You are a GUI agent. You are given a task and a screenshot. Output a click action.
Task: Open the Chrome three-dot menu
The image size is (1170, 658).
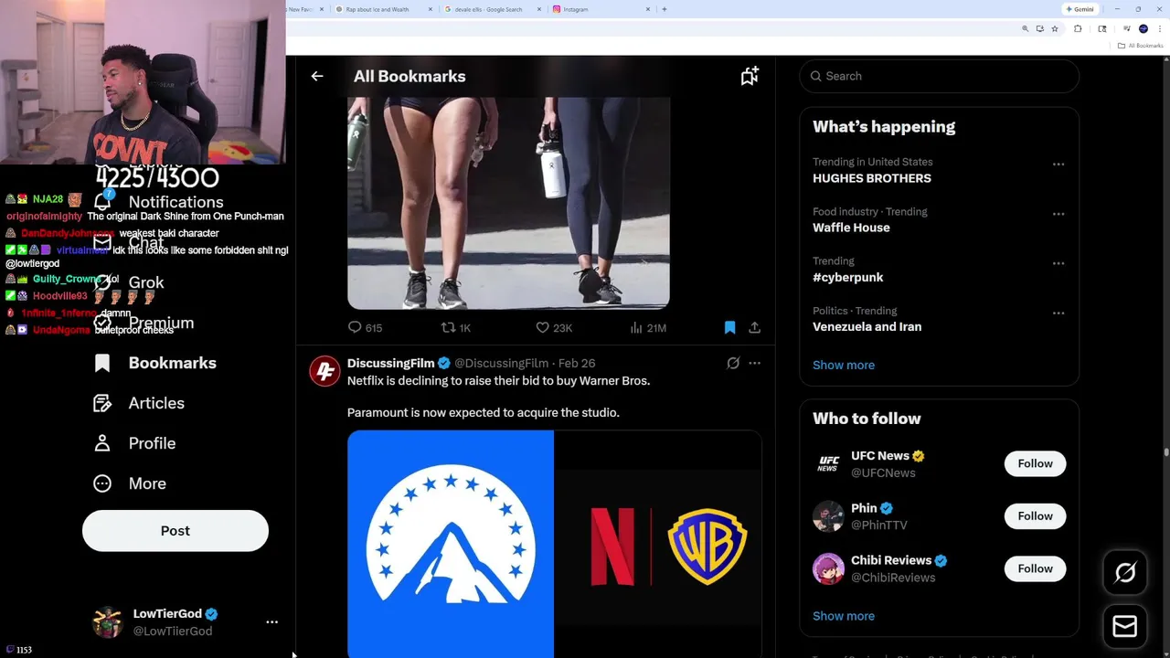point(1160,28)
